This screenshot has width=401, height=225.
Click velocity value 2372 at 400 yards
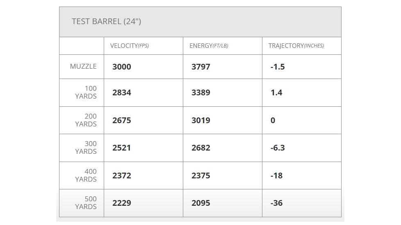(122, 176)
